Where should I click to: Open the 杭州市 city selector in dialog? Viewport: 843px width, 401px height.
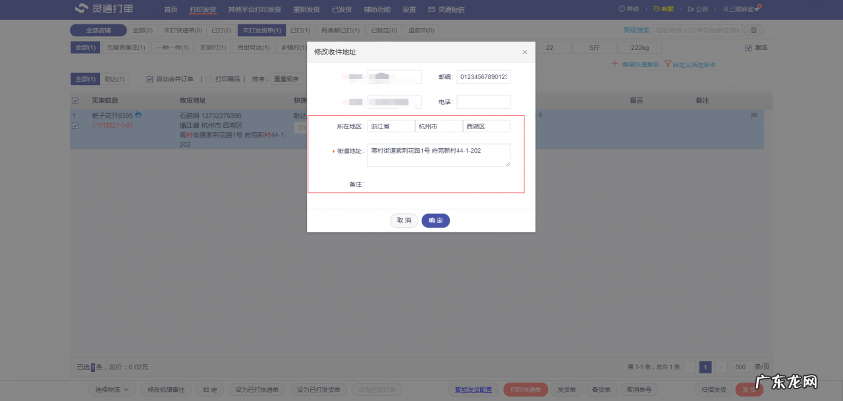click(439, 125)
